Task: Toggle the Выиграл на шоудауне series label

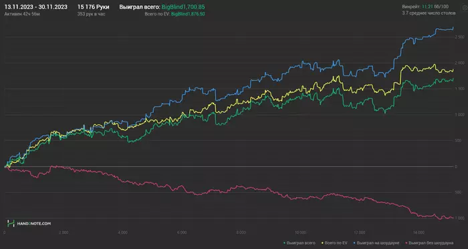Action: (x=378, y=243)
